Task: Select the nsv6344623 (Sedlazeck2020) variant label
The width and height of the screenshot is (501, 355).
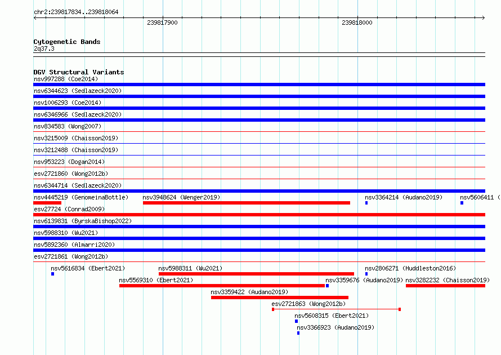Action: tap(78, 91)
